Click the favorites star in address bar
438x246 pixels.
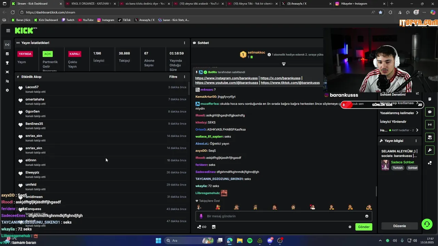[381, 12]
